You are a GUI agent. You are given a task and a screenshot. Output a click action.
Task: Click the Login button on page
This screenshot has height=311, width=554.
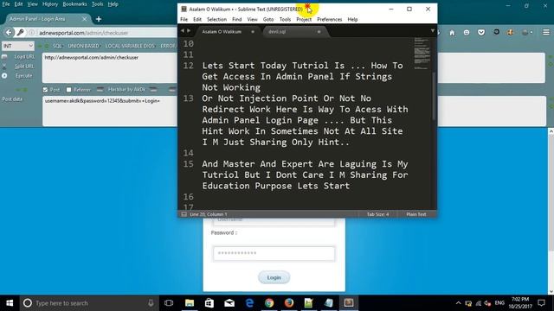click(x=274, y=277)
